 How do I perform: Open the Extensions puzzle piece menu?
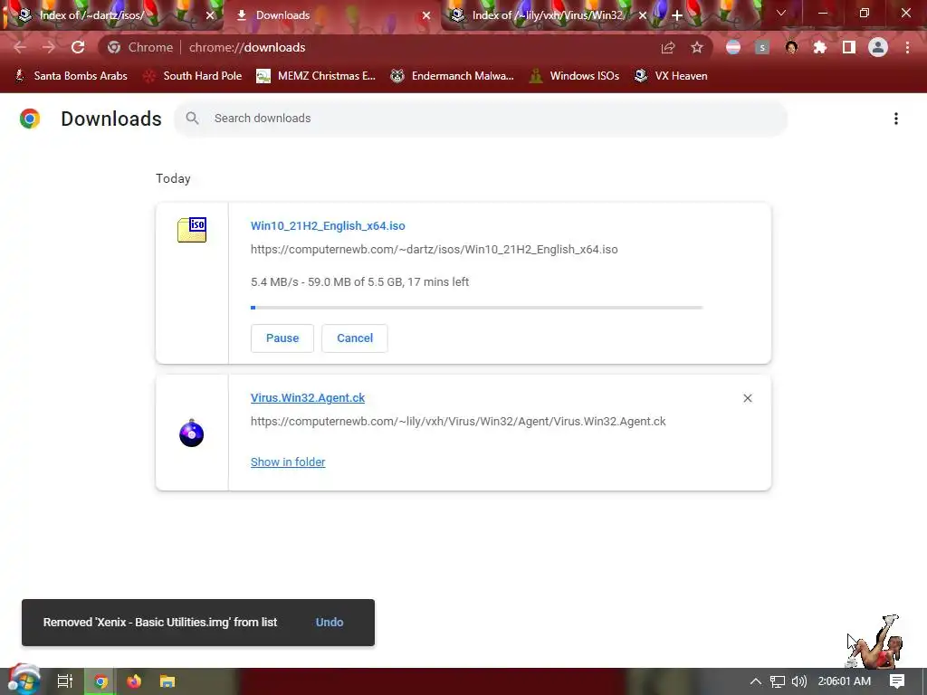pyautogui.click(x=820, y=47)
